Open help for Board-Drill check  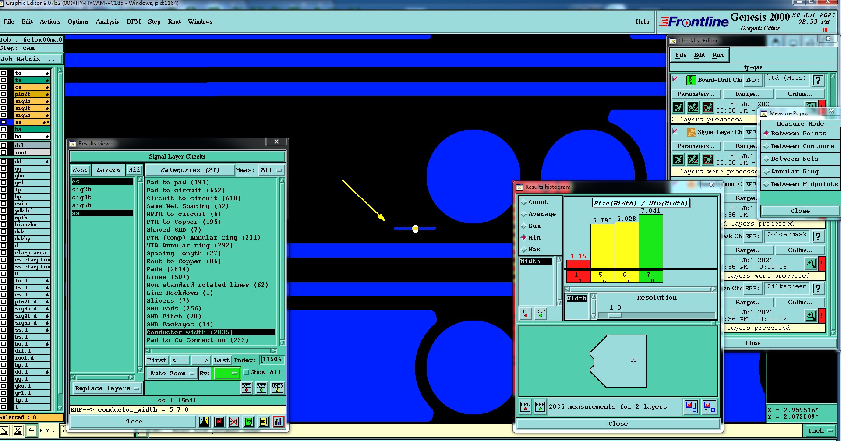(x=817, y=80)
